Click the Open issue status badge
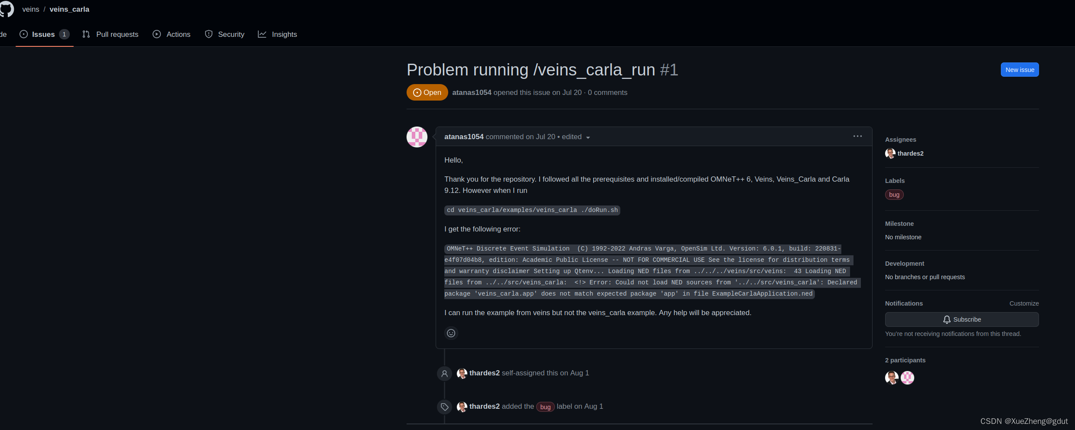The width and height of the screenshot is (1075, 430). (427, 92)
